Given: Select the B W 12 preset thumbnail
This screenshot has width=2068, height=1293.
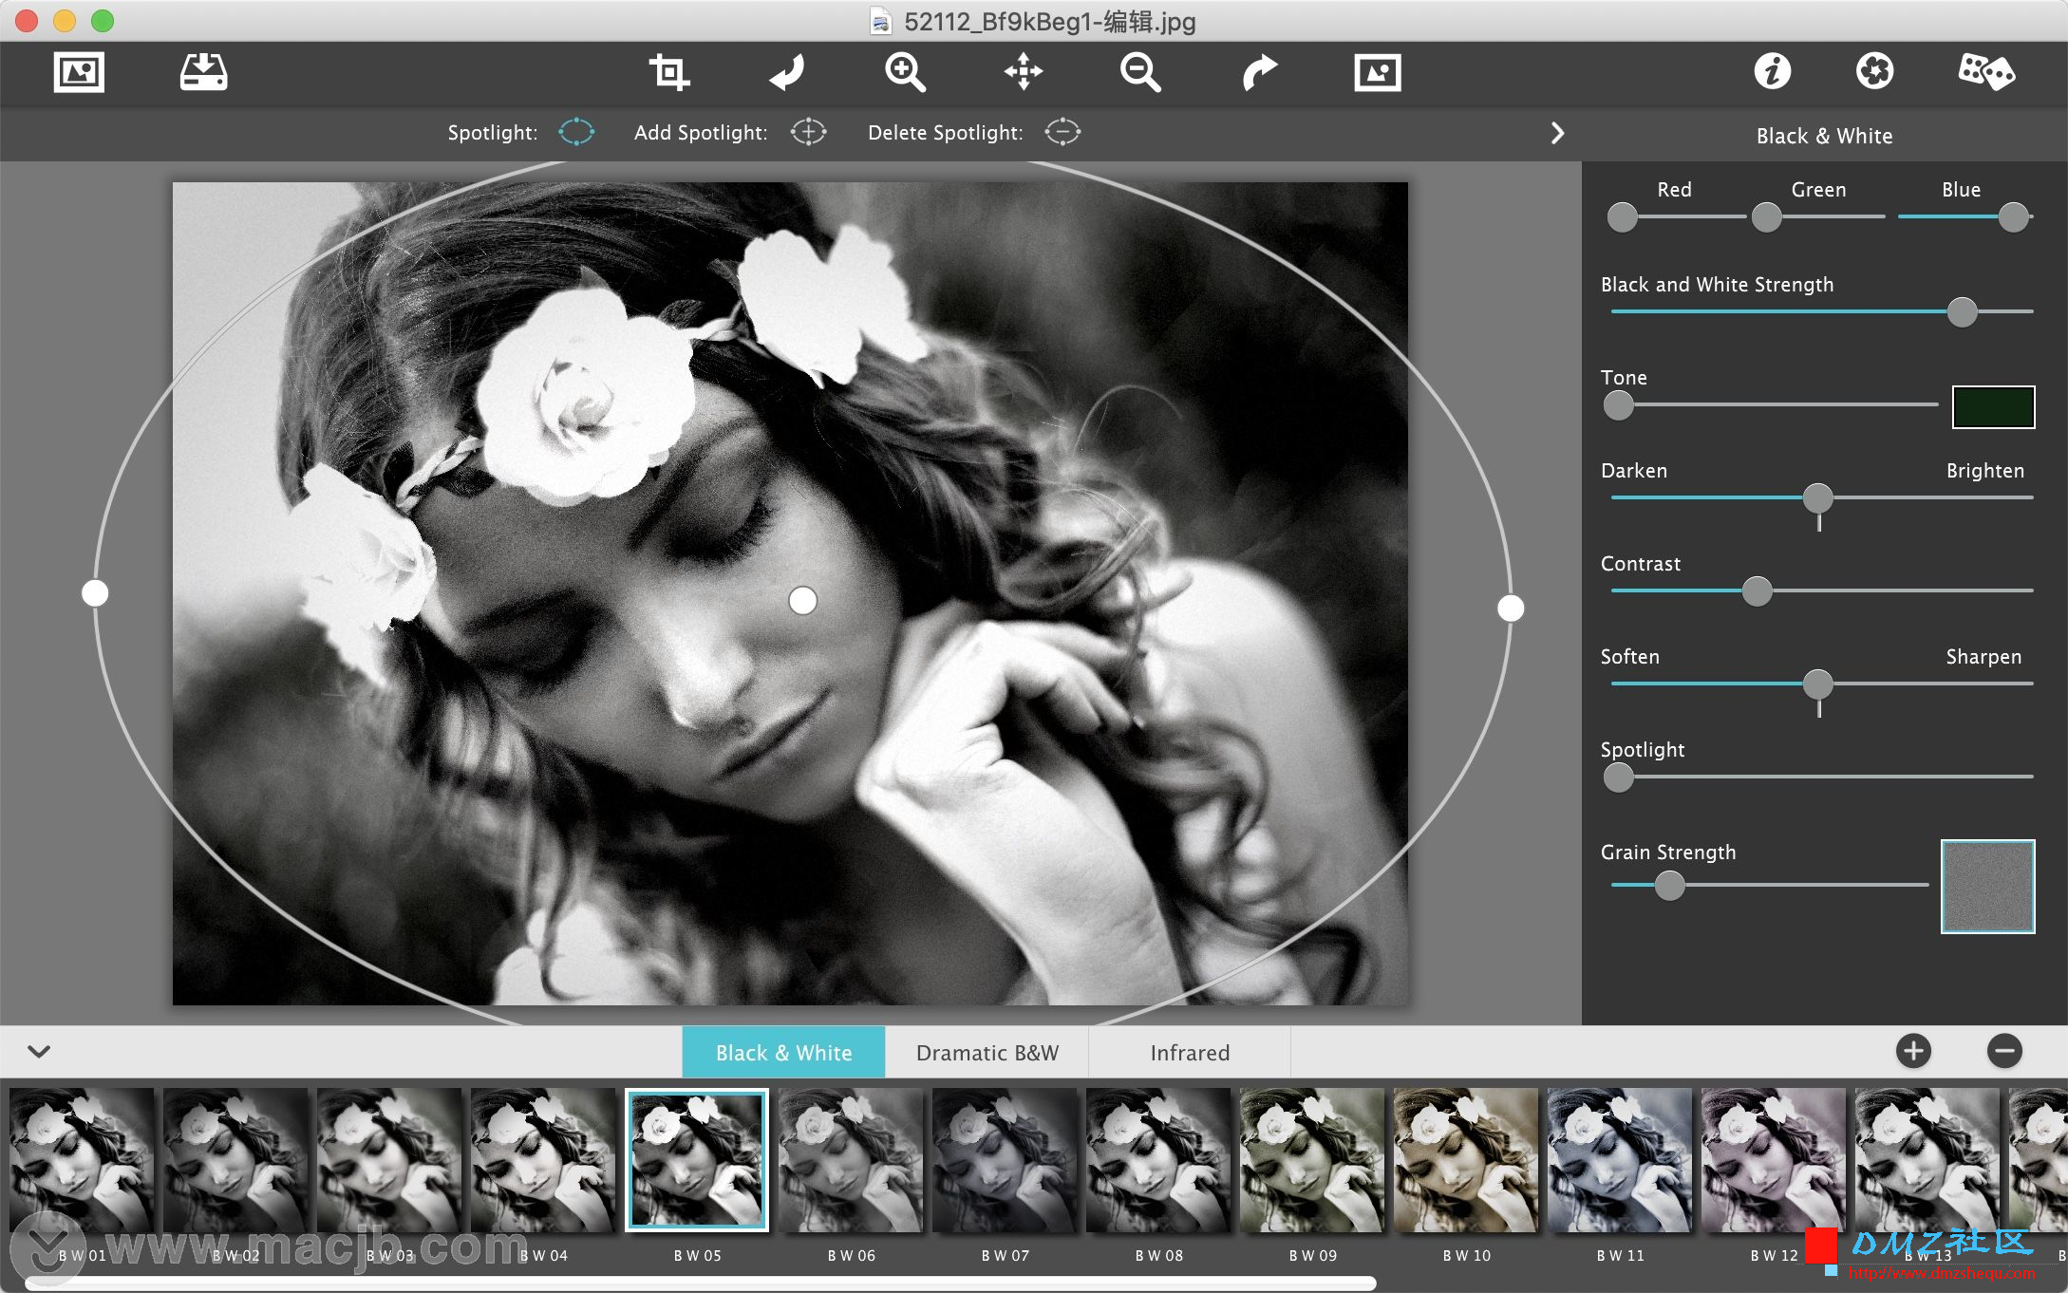Looking at the screenshot, I should click(1774, 1160).
